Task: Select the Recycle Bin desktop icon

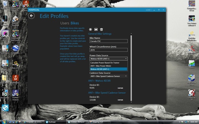Action: pos(5,5)
